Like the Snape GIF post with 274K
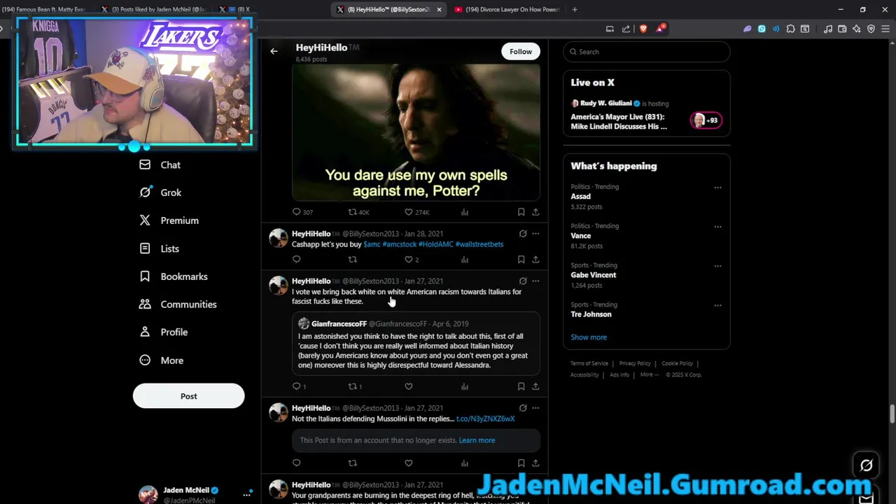 [409, 212]
